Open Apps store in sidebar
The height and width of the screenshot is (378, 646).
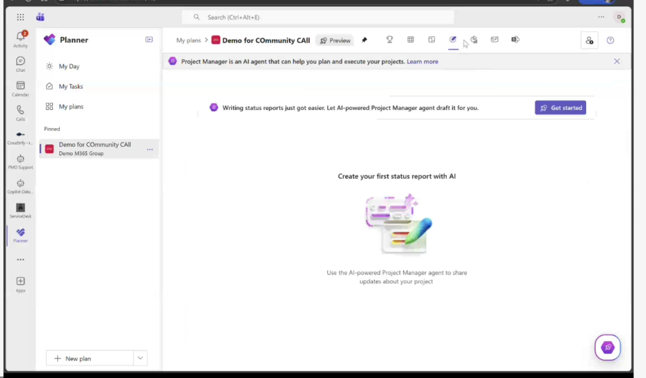(x=20, y=285)
